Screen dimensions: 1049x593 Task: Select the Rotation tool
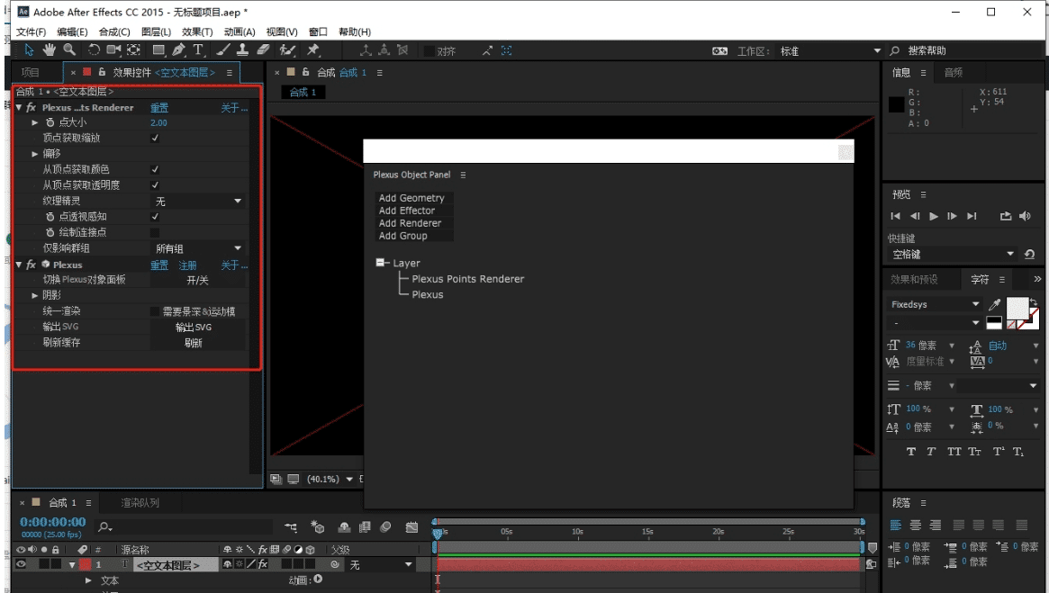coord(95,50)
